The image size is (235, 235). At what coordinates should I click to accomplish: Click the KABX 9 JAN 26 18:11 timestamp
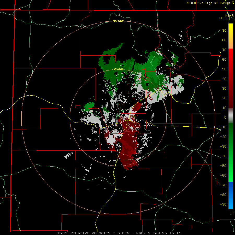coord(158,233)
